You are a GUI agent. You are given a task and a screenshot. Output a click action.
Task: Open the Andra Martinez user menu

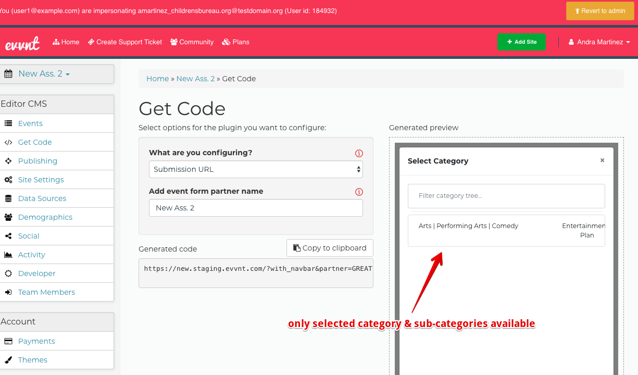[599, 42]
